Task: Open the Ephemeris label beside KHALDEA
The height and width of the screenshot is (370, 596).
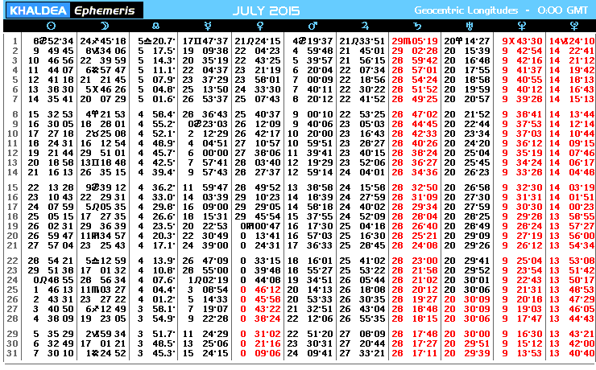Action: pyautogui.click(x=106, y=10)
